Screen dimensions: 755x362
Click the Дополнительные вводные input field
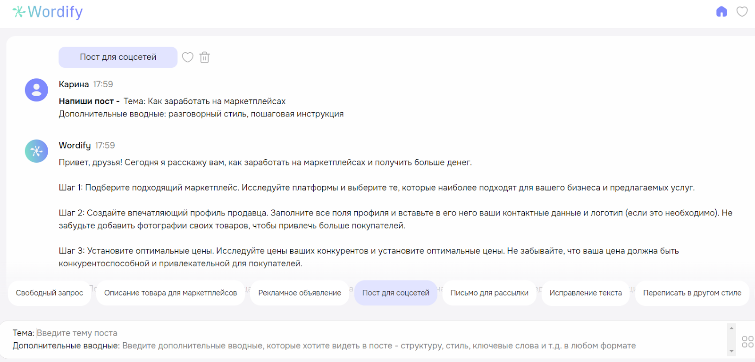pos(379,346)
